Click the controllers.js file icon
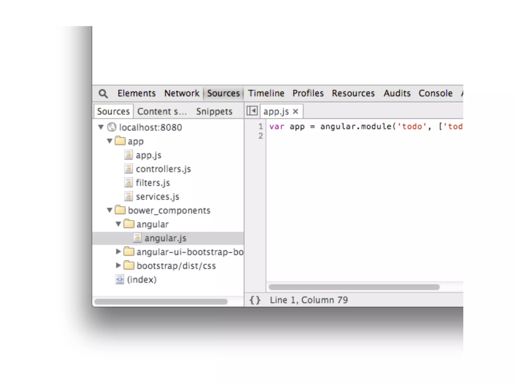514x385 pixels. point(128,169)
